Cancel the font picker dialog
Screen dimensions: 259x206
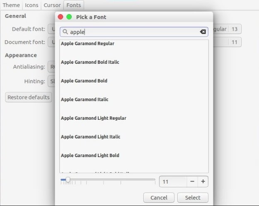pos(159,198)
